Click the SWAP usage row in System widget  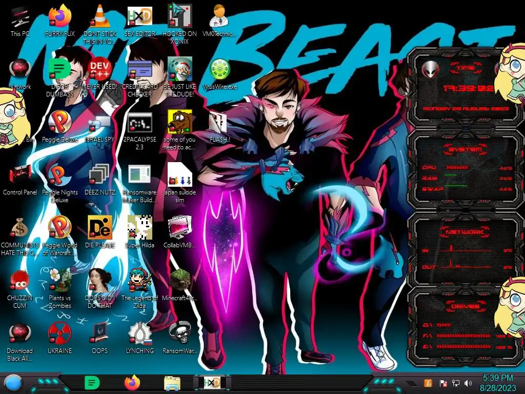[467, 189]
